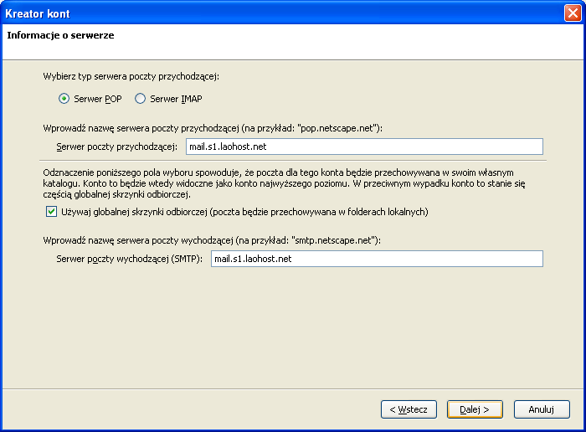Click the label 'Serwer poczty wychodzącej (SMTP):'
This screenshot has height=432, width=586.
pyautogui.click(x=129, y=259)
